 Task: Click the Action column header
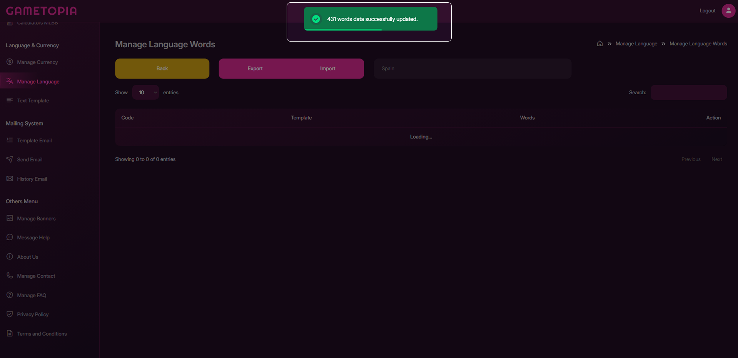coord(713,118)
